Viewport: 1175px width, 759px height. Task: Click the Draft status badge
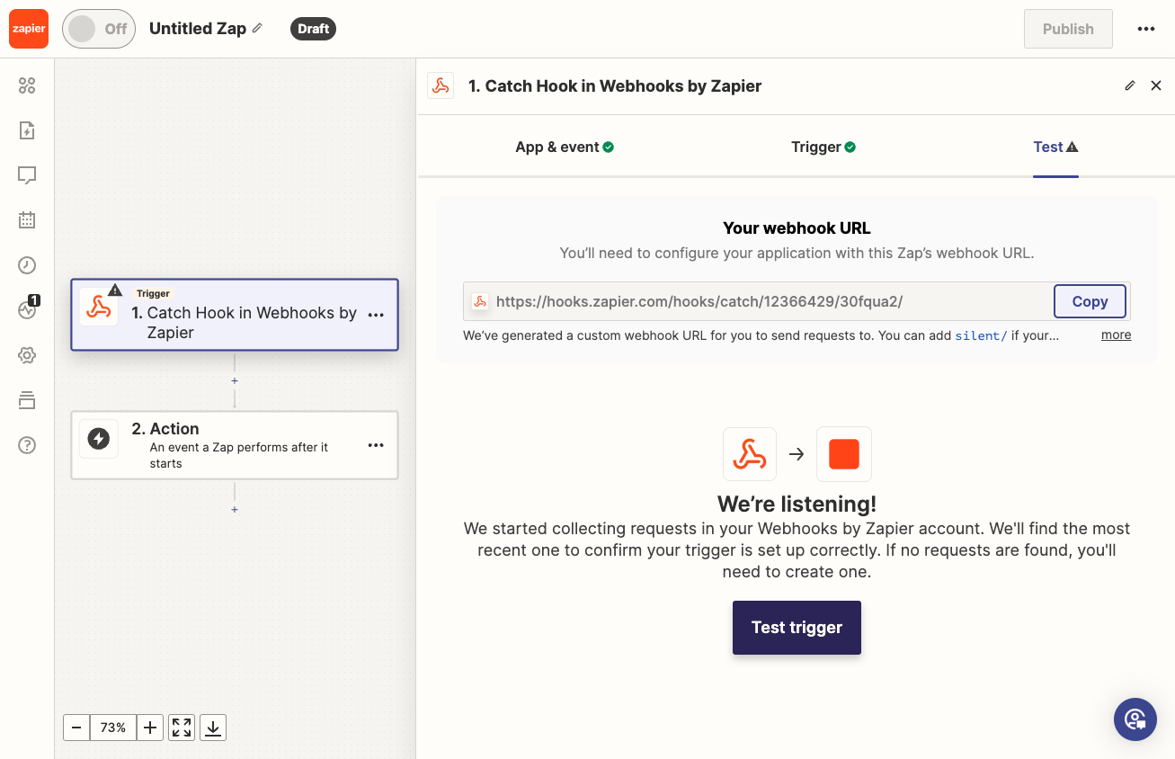[313, 29]
